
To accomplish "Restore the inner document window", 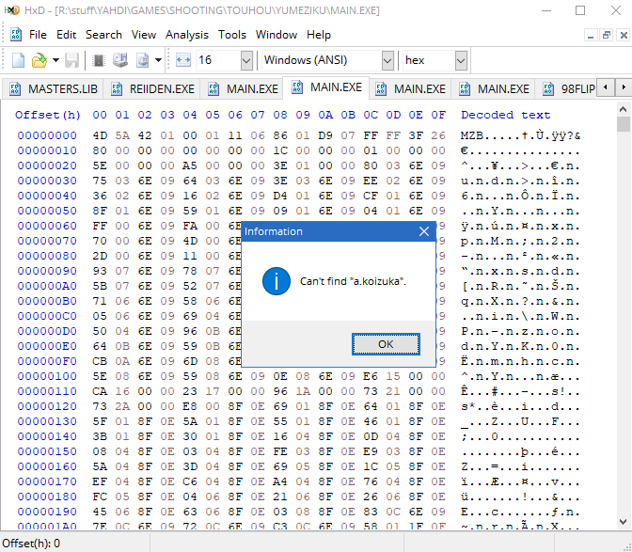I will coord(607,36).
